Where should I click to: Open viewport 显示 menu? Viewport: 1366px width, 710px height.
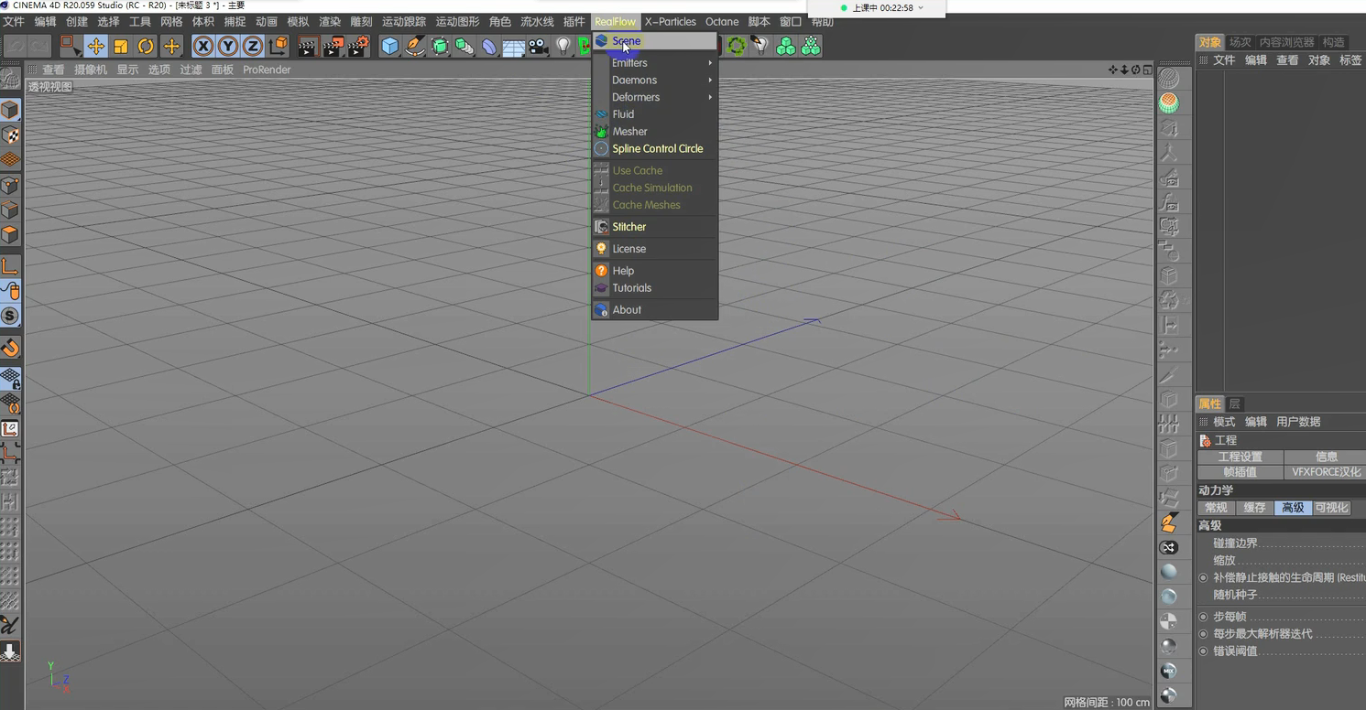[127, 70]
